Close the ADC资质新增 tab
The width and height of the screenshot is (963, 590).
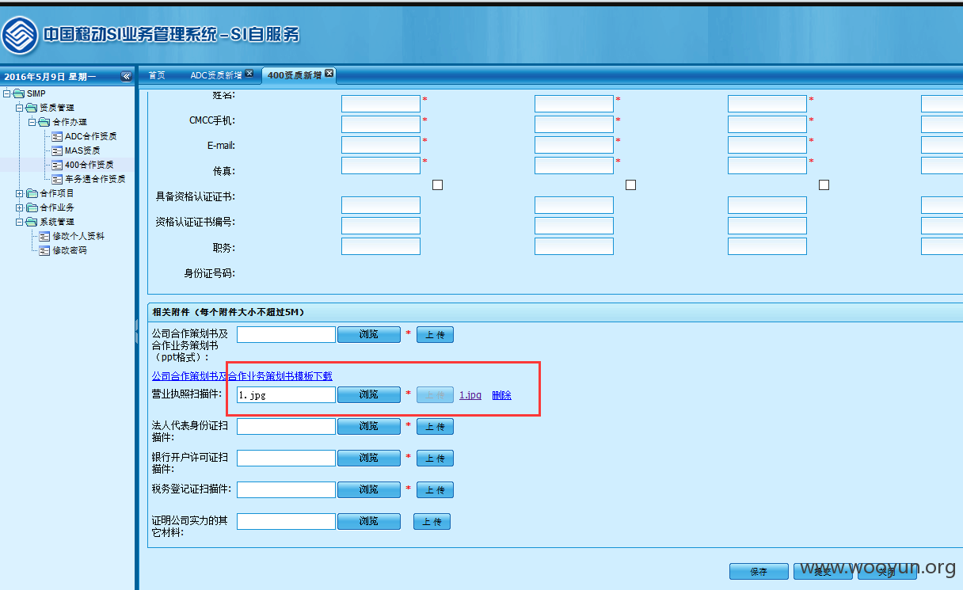(249, 74)
